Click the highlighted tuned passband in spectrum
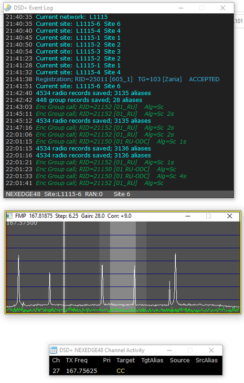The width and height of the screenshot is (244, 383). 123,266
